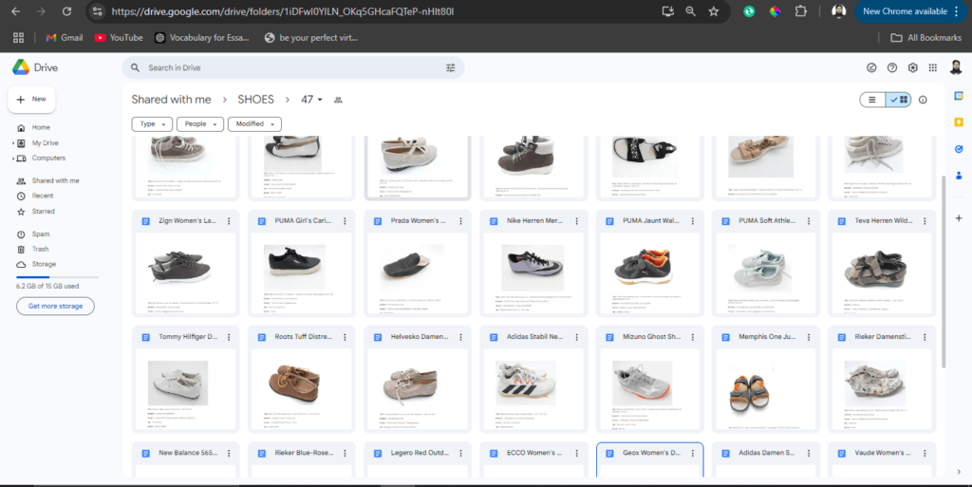This screenshot has width=972, height=487.
Task: Select PUMA Jaunt Wal... file title
Action: 651,221
